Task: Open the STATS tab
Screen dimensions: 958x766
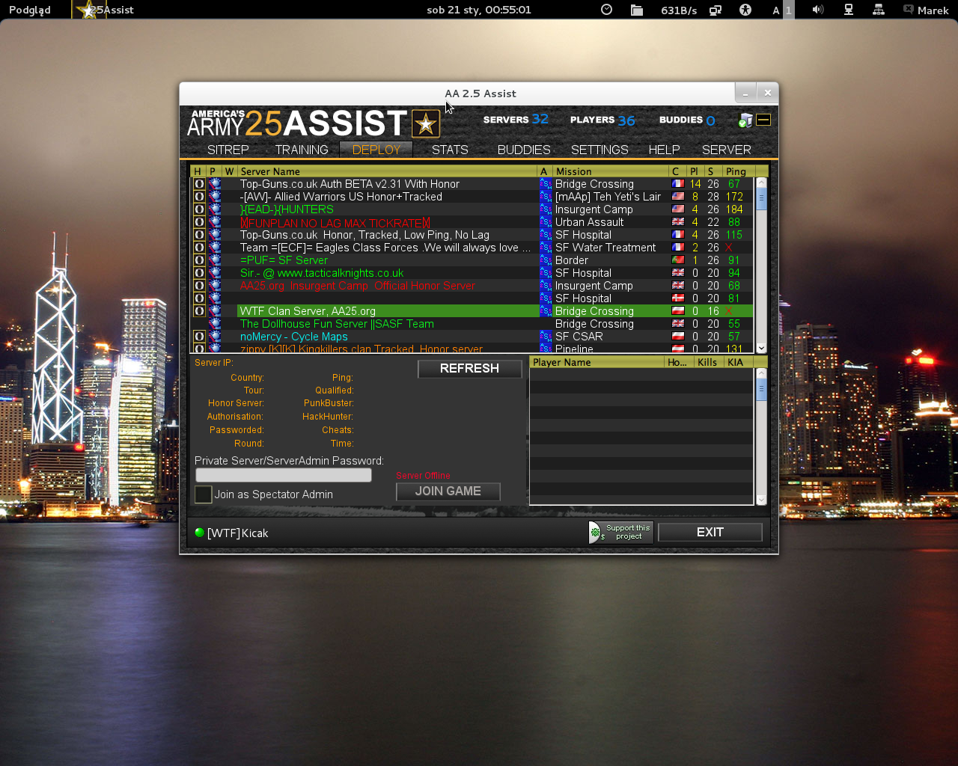Action: click(x=450, y=150)
